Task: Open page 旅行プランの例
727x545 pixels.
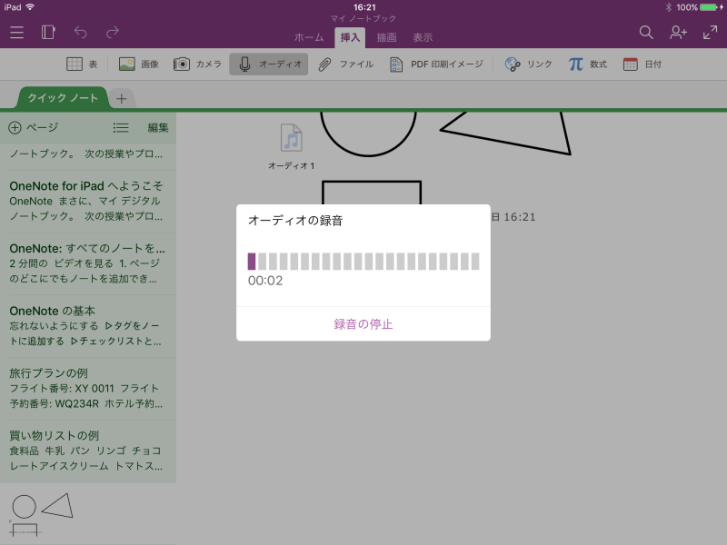Action: coord(87,389)
